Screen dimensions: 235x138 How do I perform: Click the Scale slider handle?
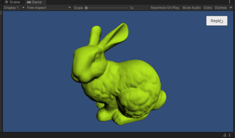pos(86,8)
